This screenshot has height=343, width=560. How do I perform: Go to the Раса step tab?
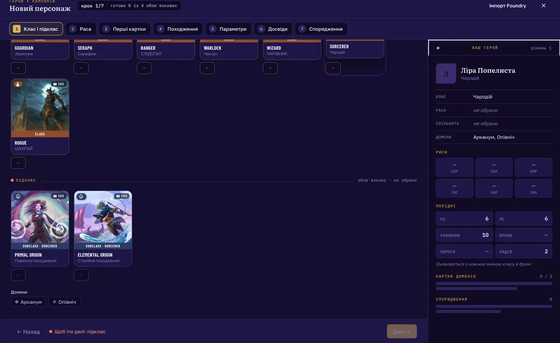point(81,29)
